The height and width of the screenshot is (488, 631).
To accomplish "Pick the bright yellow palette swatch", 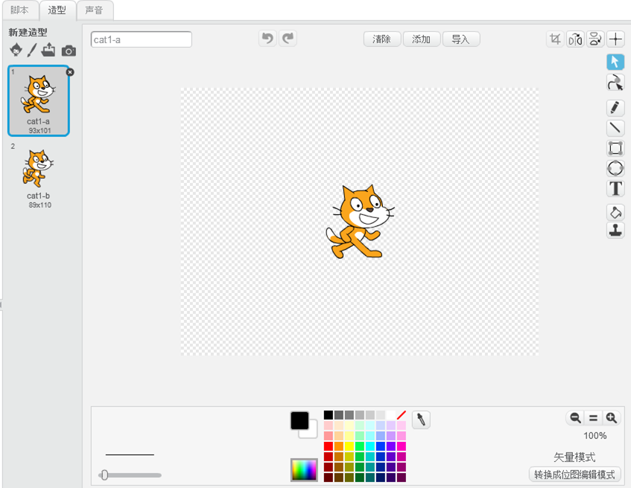I will [349, 446].
